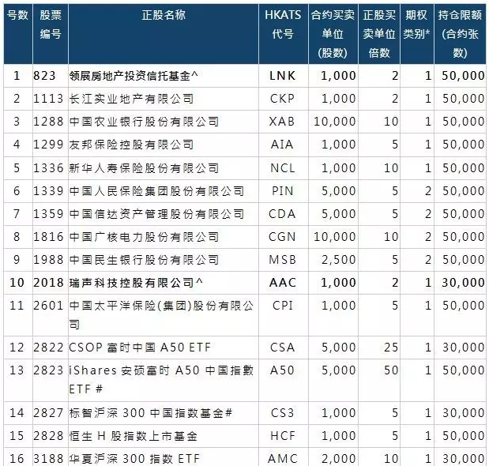Select the code 'AAC'
This screenshot has height=466, width=489.
(x=283, y=283)
